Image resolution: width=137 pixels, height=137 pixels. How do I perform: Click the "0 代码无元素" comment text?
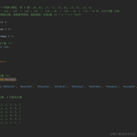pos(14,97)
